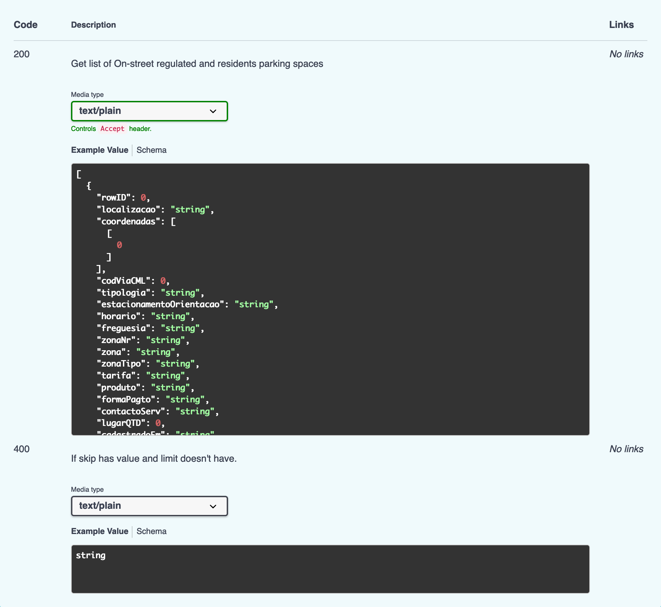Viewport: 661px width, 607px height.
Task: Click the "contactoServ" line in example JSON
Action: click(x=158, y=412)
